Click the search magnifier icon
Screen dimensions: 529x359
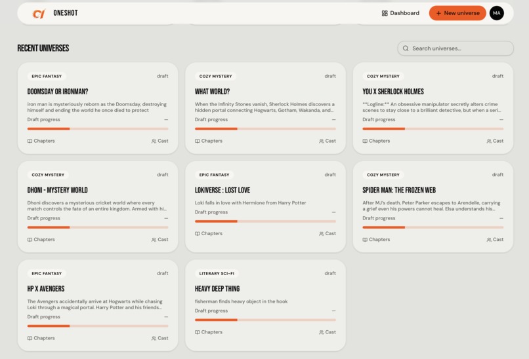pos(406,48)
